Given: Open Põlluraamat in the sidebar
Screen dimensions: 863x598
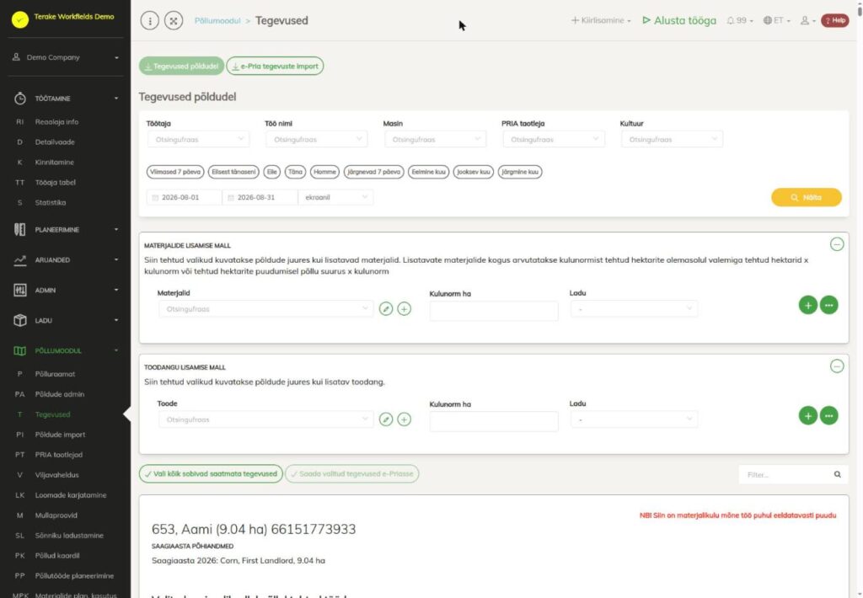Looking at the screenshot, I should click(x=55, y=374).
